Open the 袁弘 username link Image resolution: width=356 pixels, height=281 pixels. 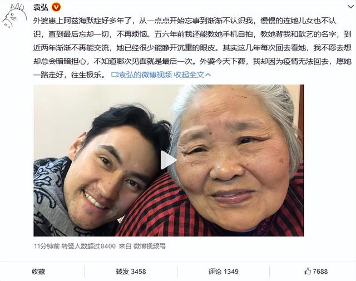pyautogui.click(x=41, y=7)
